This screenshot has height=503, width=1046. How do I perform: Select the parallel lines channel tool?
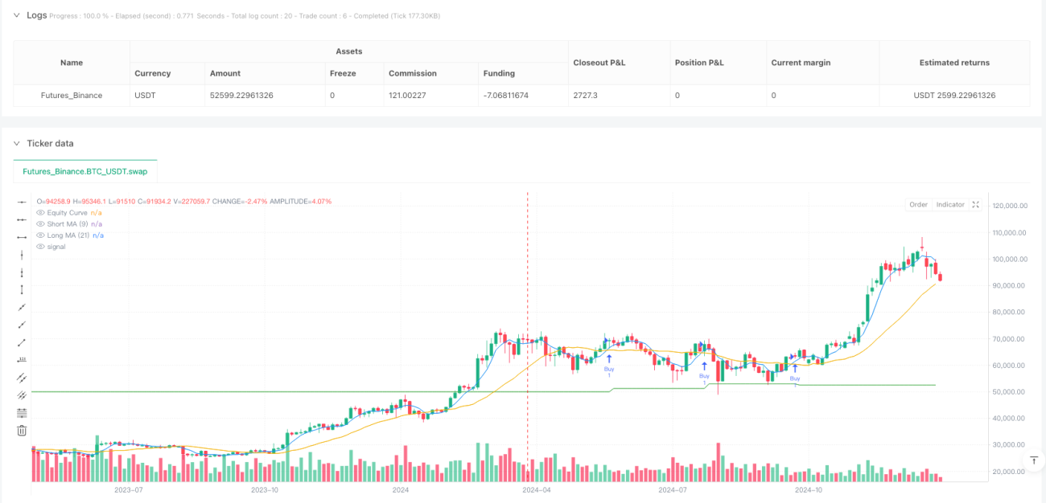22,377
